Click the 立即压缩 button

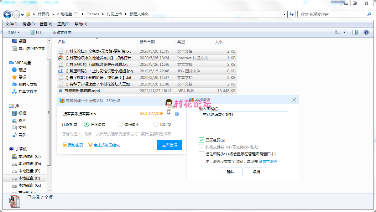169,145
